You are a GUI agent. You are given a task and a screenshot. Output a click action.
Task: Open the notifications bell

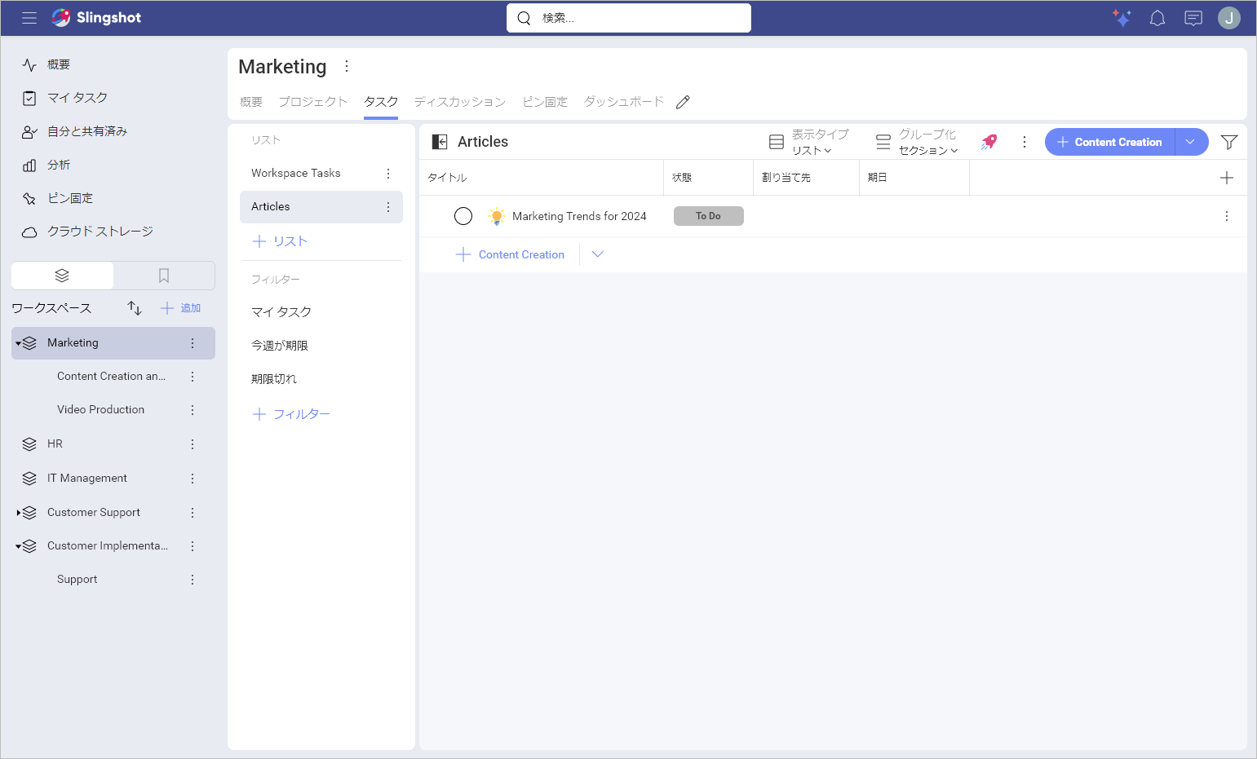point(1157,18)
